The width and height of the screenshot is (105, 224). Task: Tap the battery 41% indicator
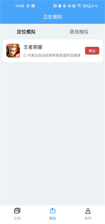pyautogui.click(x=93, y=6)
